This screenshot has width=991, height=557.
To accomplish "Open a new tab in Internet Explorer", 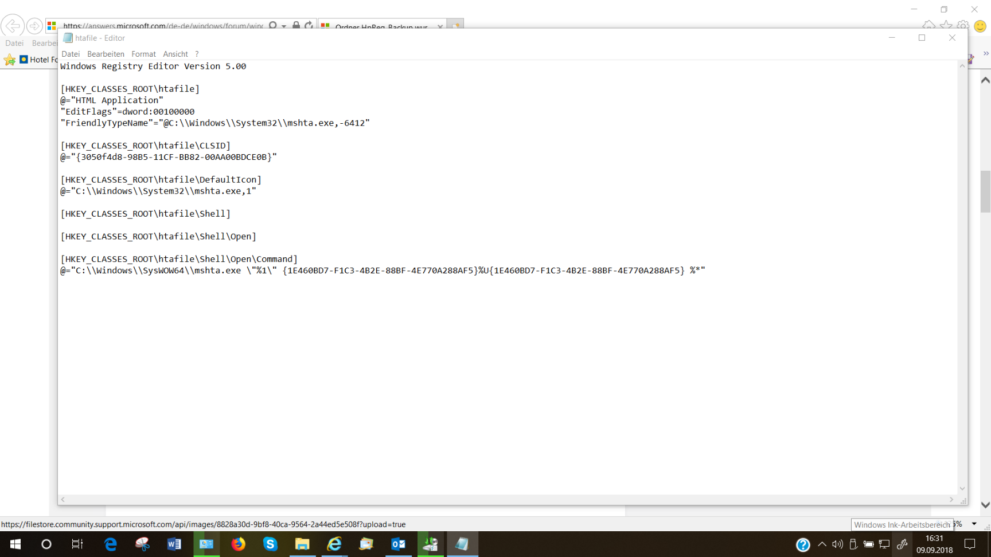I will tap(456, 25).
